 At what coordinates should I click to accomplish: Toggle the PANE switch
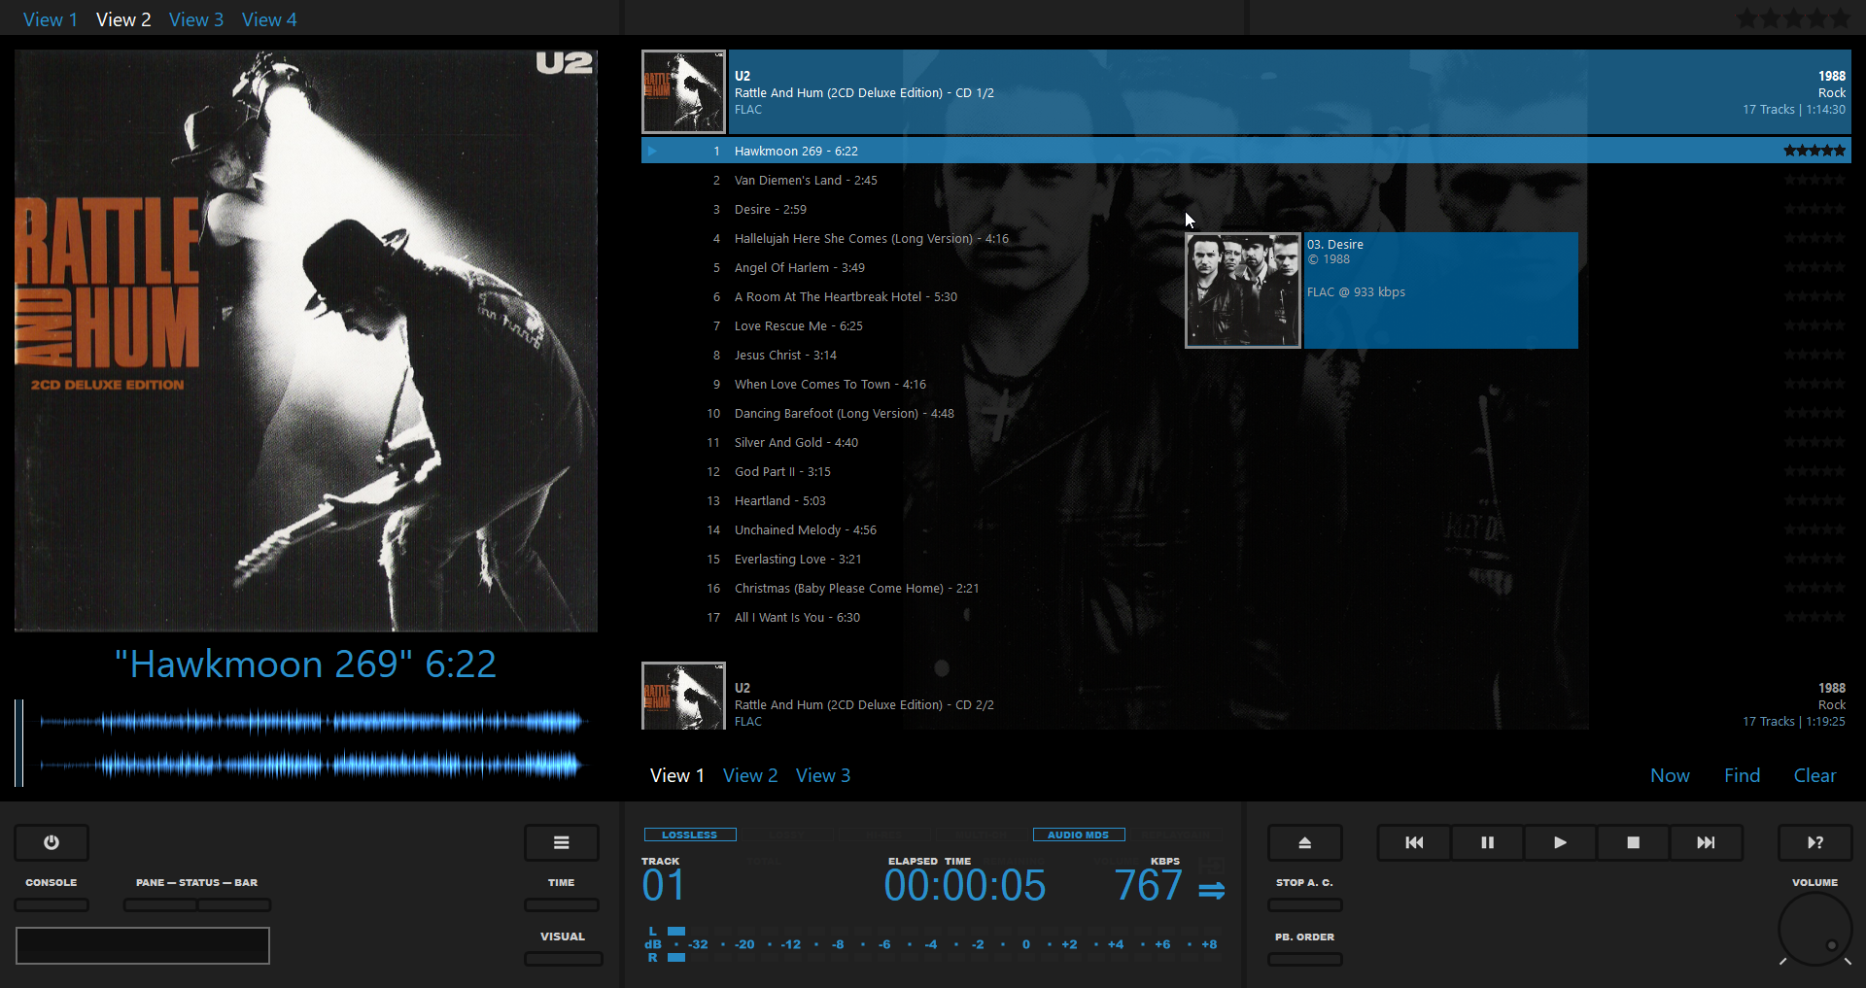tap(160, 904)
